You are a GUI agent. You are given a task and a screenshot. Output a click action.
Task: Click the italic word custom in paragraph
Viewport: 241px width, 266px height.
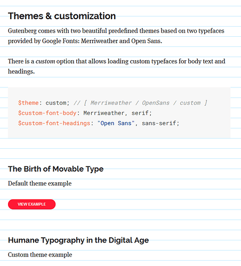(x=45, y=61)
